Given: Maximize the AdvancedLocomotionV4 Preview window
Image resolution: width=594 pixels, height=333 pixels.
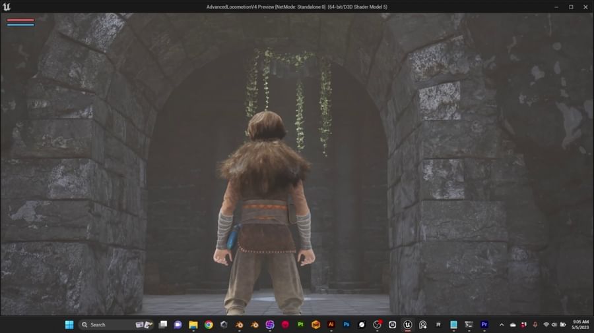Looking at the screenshot, I should coord(571,7).
